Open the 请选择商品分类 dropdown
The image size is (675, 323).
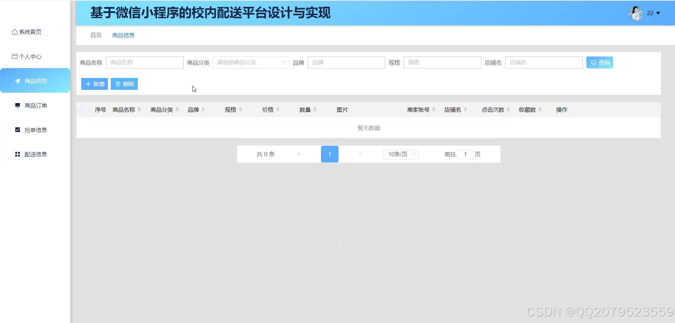pyautogui.click(x=251, y=62)
